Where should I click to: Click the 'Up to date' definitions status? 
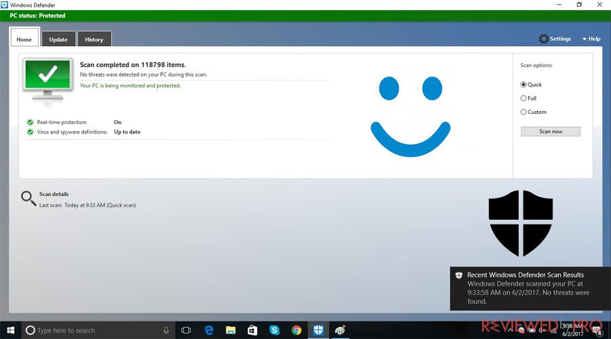(127, 132)
